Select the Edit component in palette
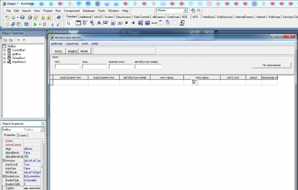The width and height of the screenshot is (298, 190). tap(106, 23)
